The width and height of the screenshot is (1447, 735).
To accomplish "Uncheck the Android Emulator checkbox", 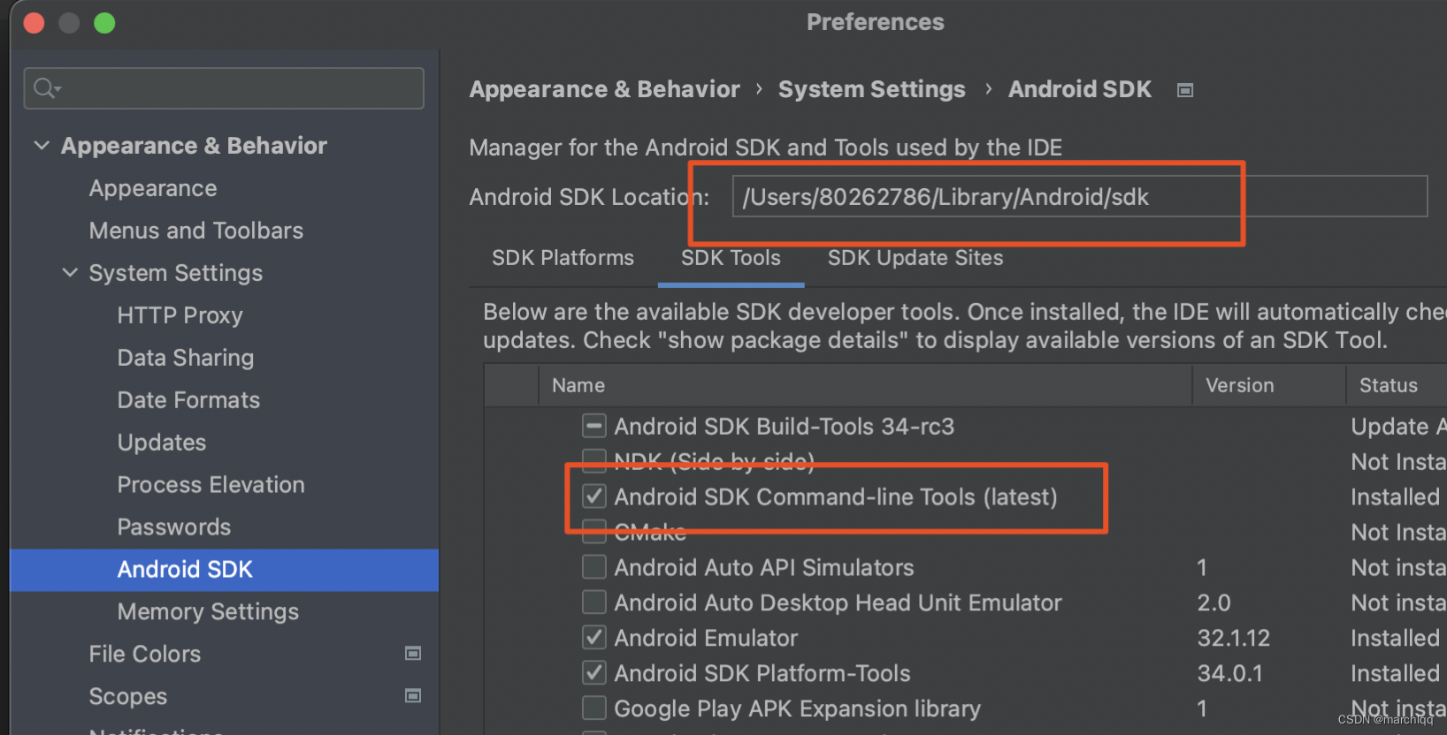I will [x=594, y=638].
